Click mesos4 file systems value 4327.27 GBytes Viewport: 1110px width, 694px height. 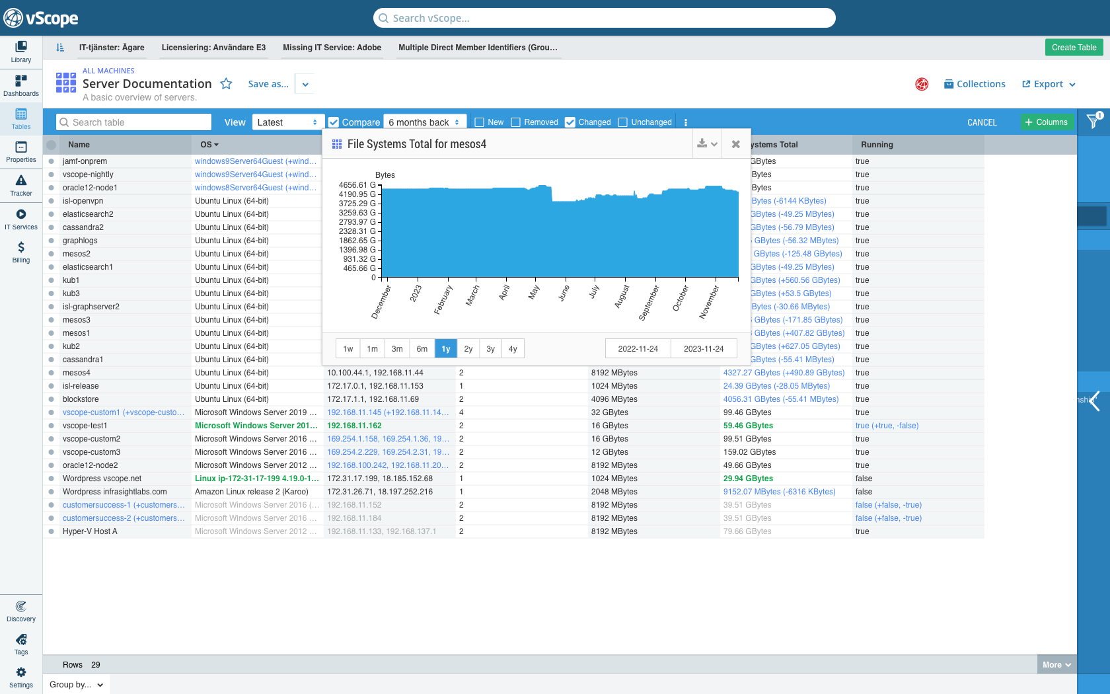tap(784, 373)
